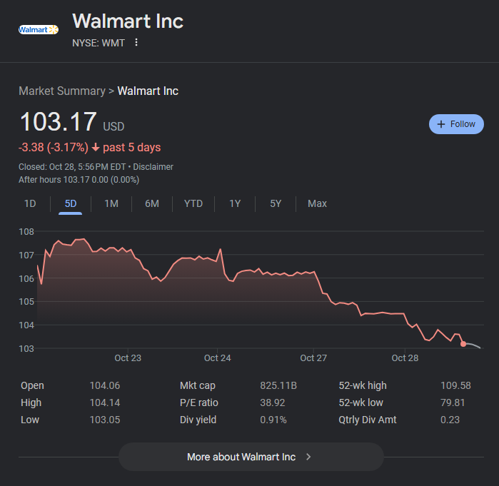Show the 1Y chart range

tap(235, 203)
